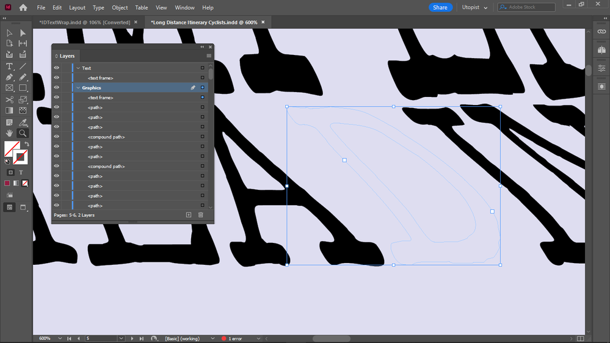Click Graphics layer selection square
Image resolution: width=610 pixels, height=343 pixels.
(x=202, y=87)
